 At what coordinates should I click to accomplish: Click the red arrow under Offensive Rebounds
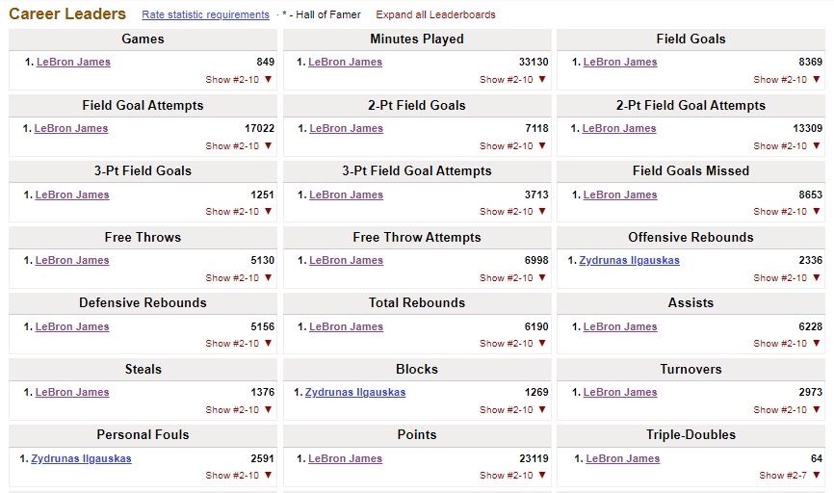pyautogui.click(x=817, y=277)
